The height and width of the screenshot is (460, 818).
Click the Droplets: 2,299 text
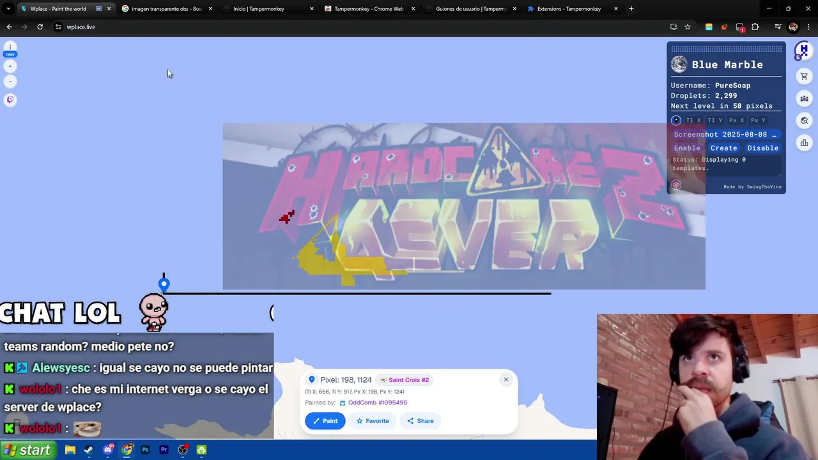(704, 96)
